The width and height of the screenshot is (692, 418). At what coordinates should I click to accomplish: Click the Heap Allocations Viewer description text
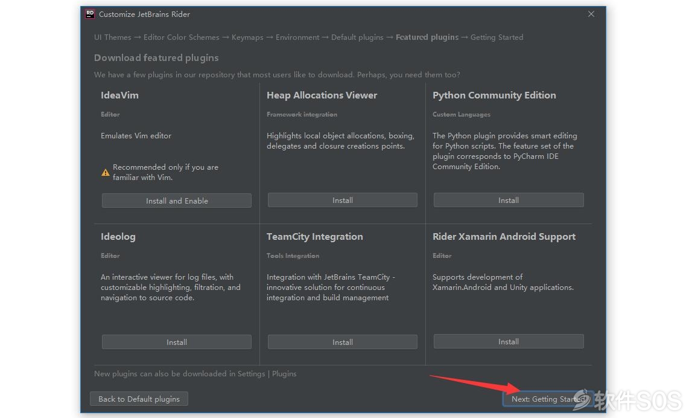tap(340, 141)
